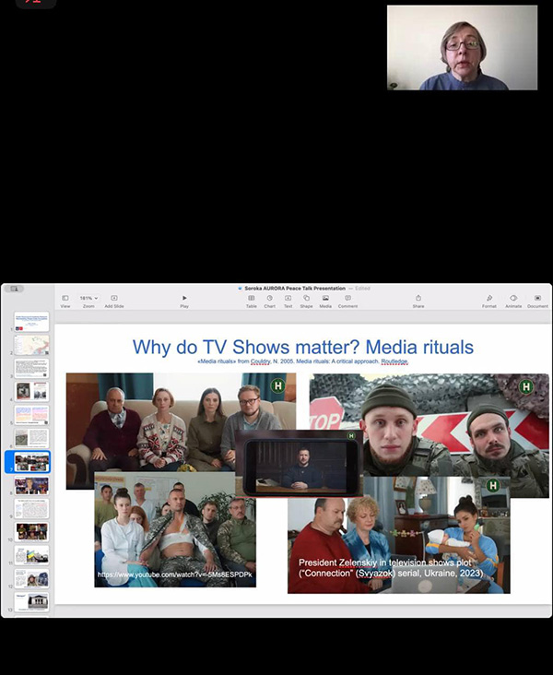Click the Couldry citation subtitle text
Image resolution: width=553 pixels, height=675 pixels.
pos(302,361)
